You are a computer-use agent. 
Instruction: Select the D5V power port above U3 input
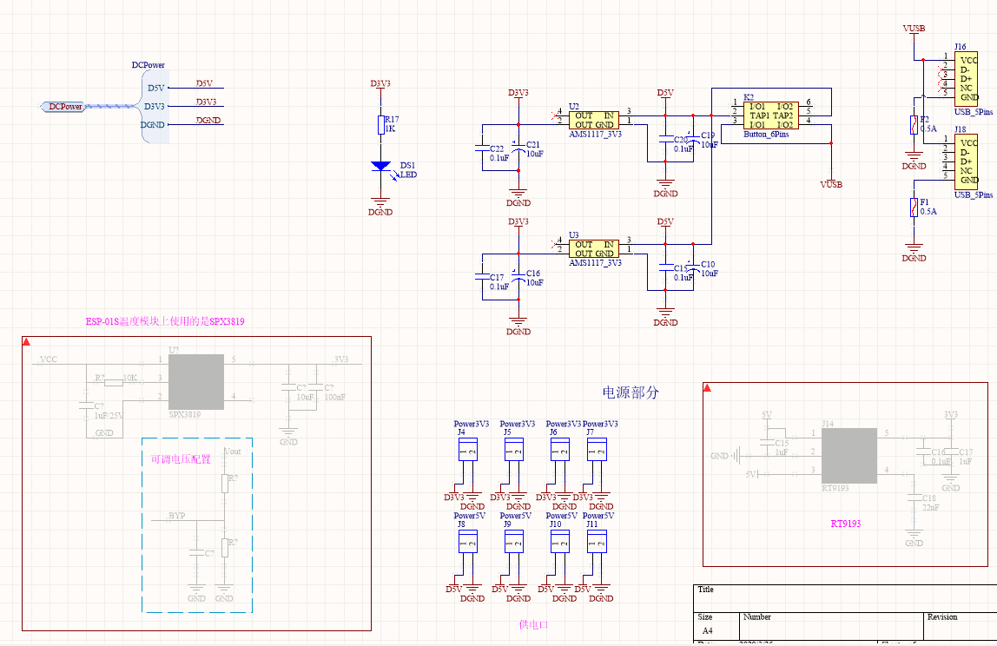tap(665, 225)
